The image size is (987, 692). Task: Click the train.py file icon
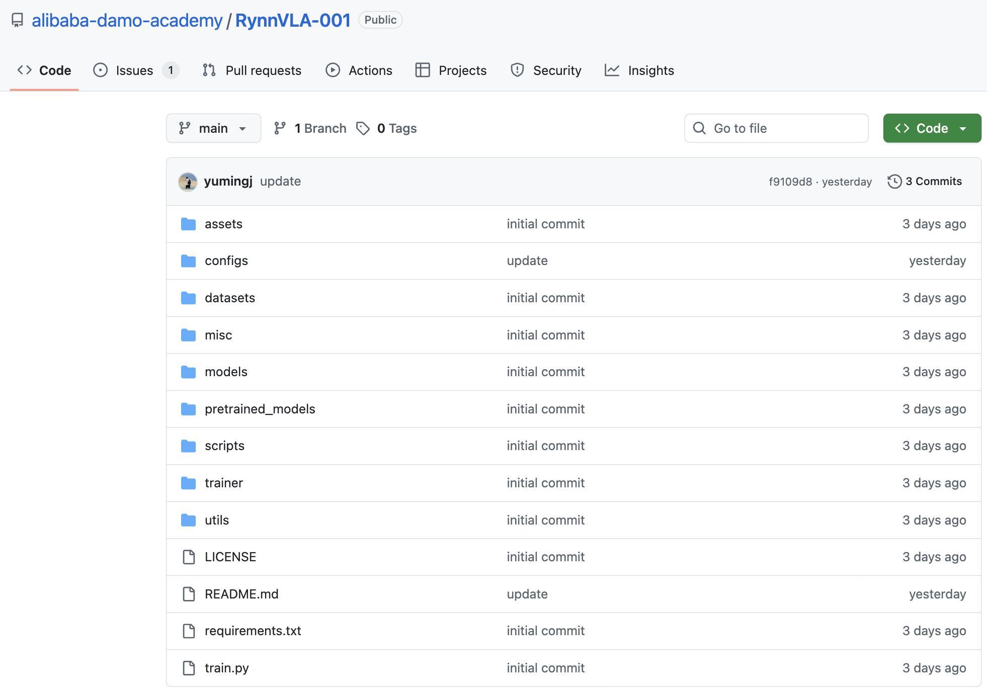tap(189, 668)
